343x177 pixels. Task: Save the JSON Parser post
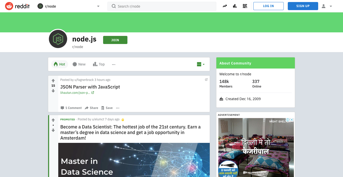pos(107,108)
